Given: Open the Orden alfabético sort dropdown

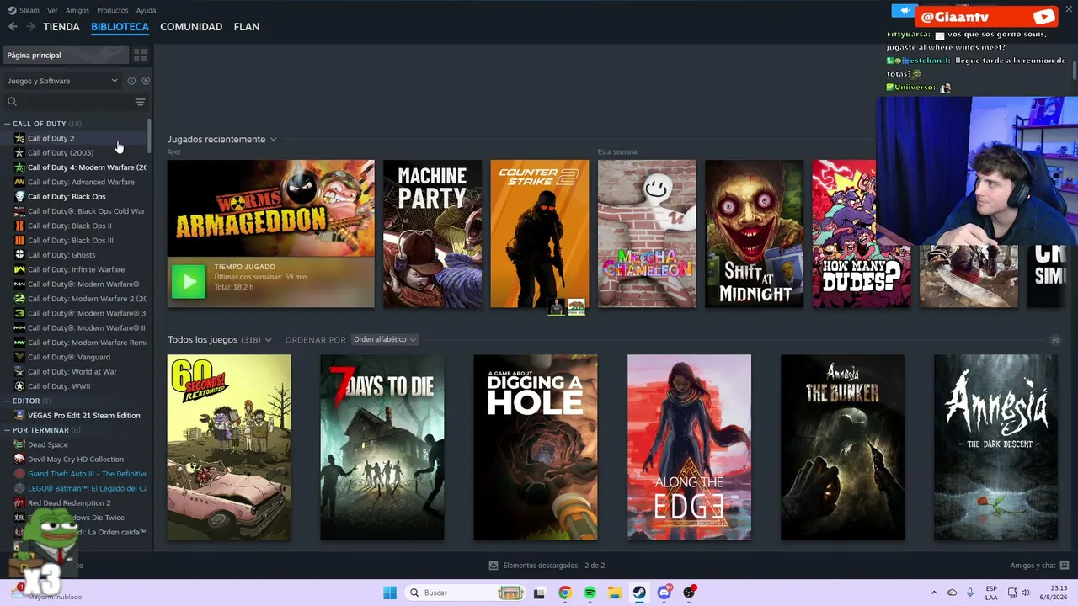Looking at the screenshot, I should pos(385,340).
